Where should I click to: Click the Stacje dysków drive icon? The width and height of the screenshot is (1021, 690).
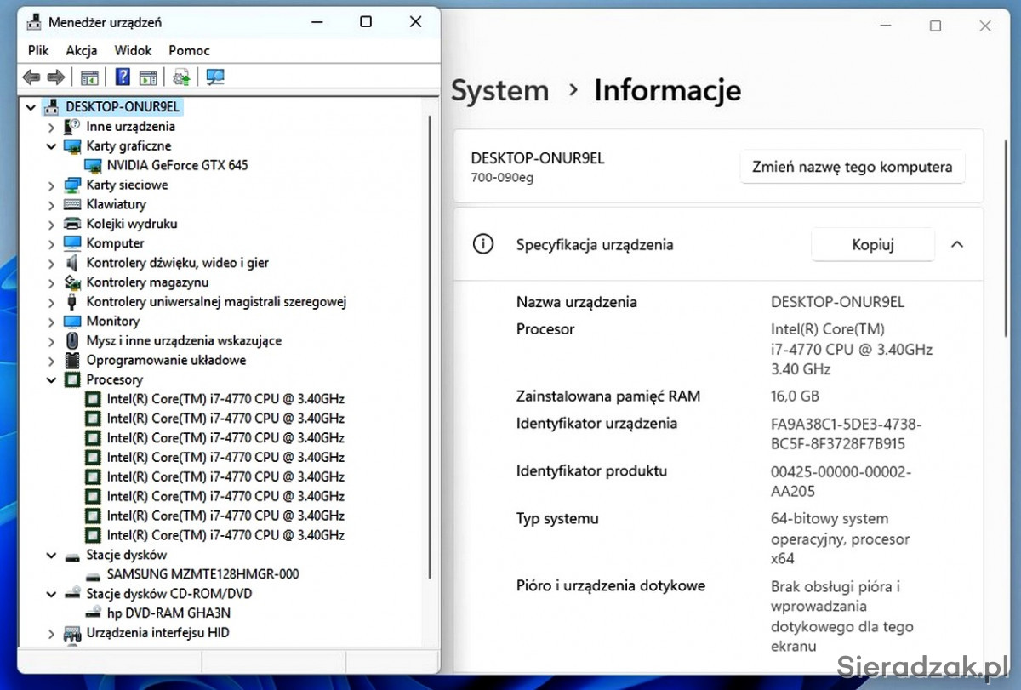(72, 556)
